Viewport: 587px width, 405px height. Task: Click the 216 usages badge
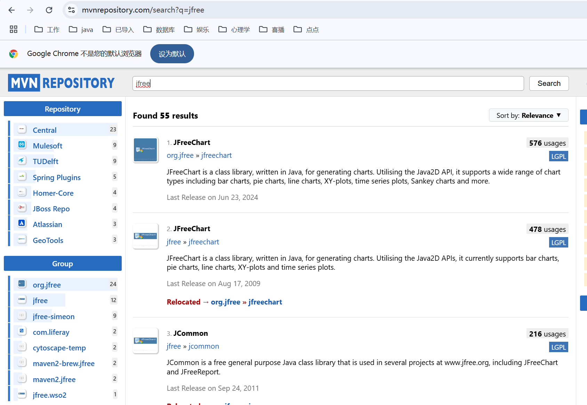[547, 334]
